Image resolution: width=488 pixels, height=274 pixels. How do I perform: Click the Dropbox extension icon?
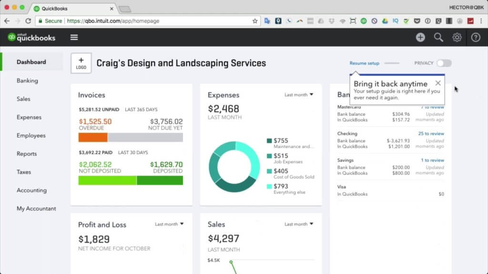point(332,21)
